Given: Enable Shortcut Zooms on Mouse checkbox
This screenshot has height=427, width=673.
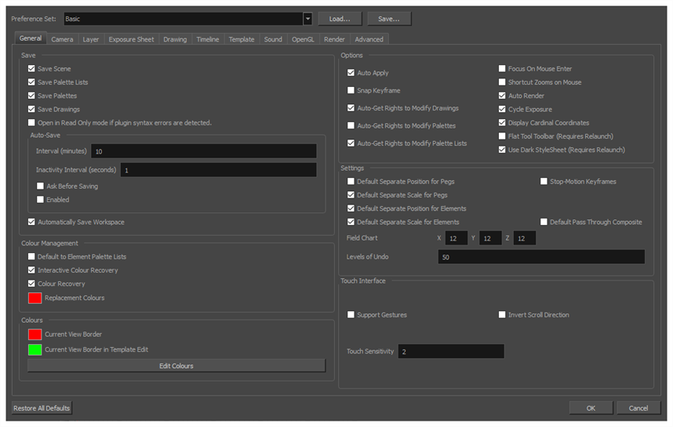Looking at the screenshot, I should point(502,82).
